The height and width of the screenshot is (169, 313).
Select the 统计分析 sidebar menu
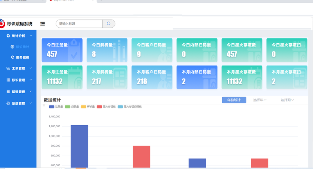18,36
